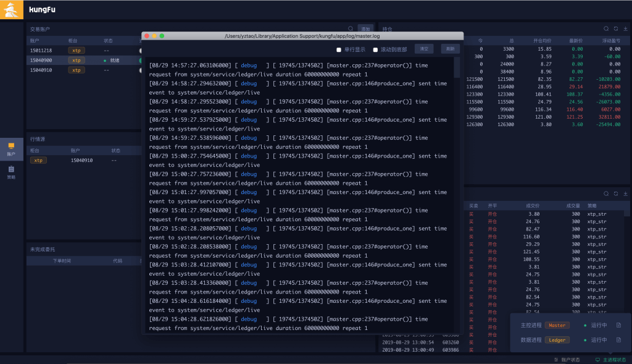Enable the 单行显示 checkbox
632x364 pixels.
click(x=339, y=49)
